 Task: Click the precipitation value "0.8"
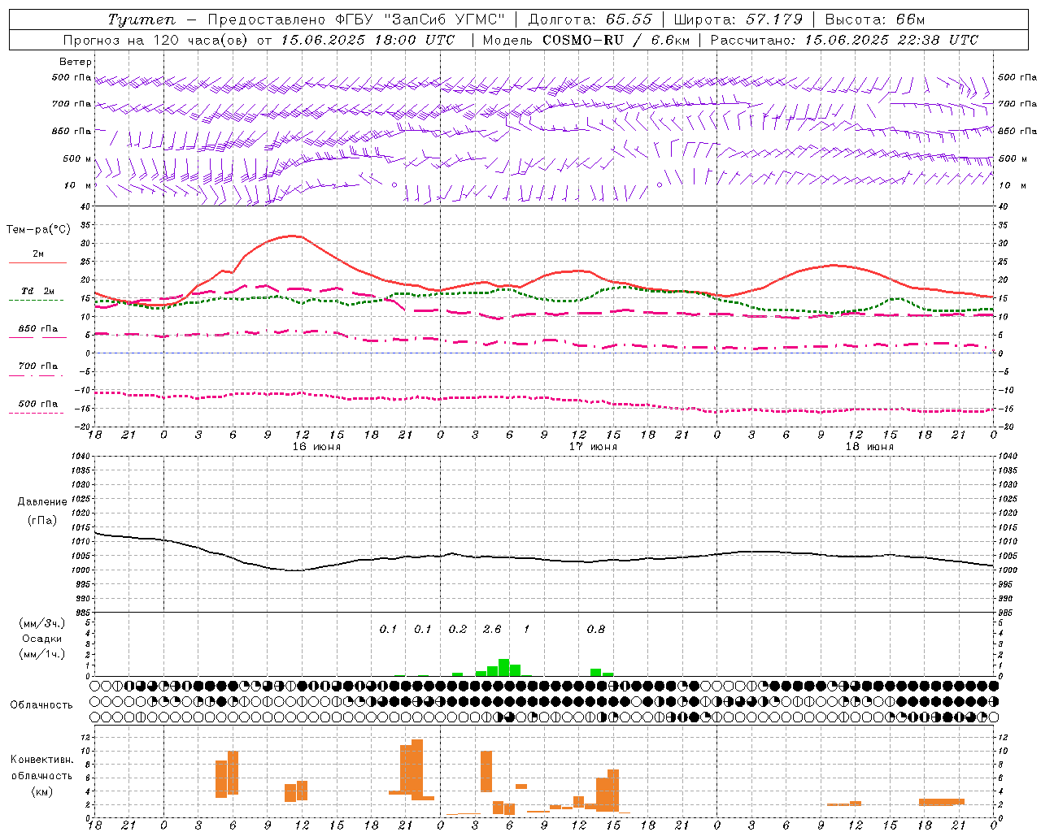596,629
